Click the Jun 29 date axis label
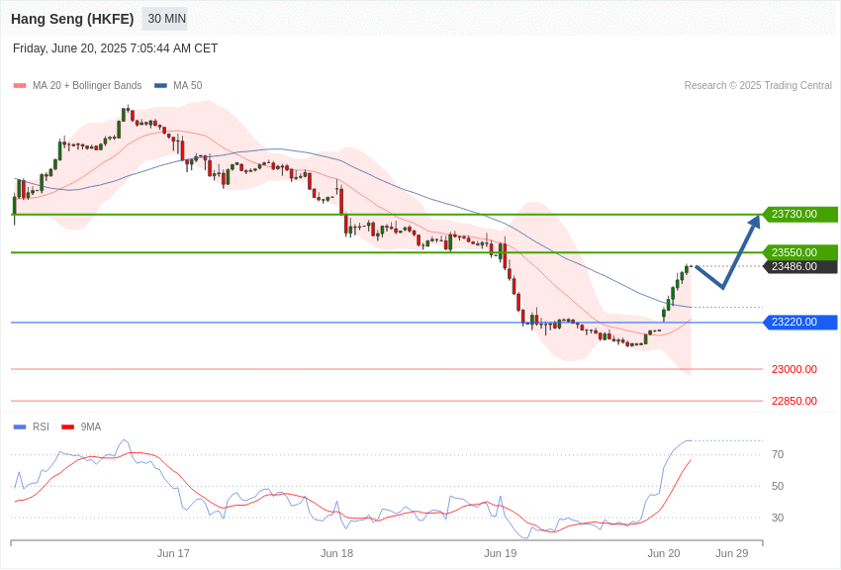Viewport: 841px width, 570px height. [x=731, y=553]
